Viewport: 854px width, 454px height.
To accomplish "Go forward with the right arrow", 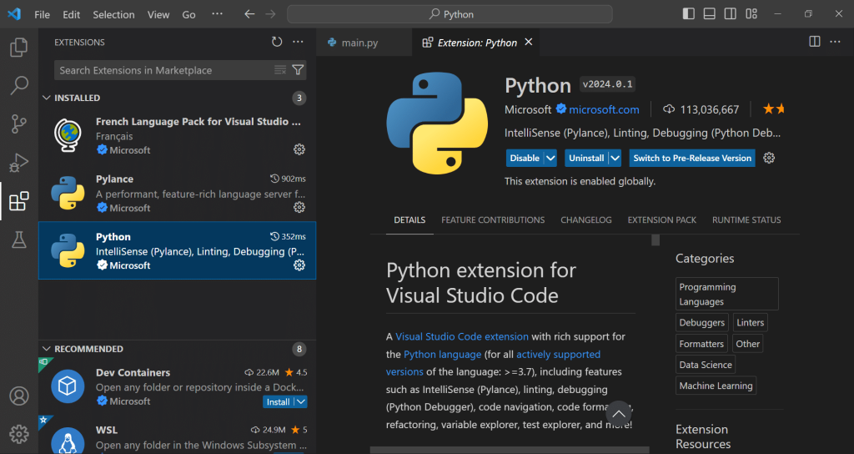I will [270, 14].
